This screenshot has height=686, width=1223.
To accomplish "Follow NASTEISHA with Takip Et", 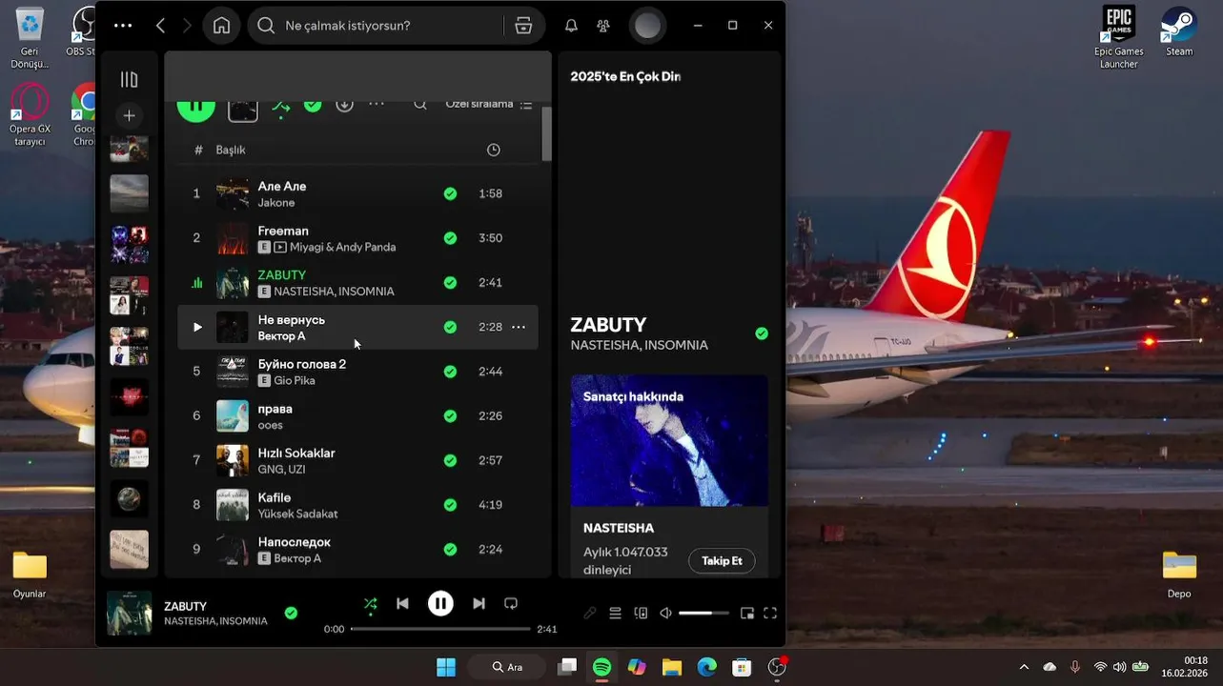I will coord(722,561).
